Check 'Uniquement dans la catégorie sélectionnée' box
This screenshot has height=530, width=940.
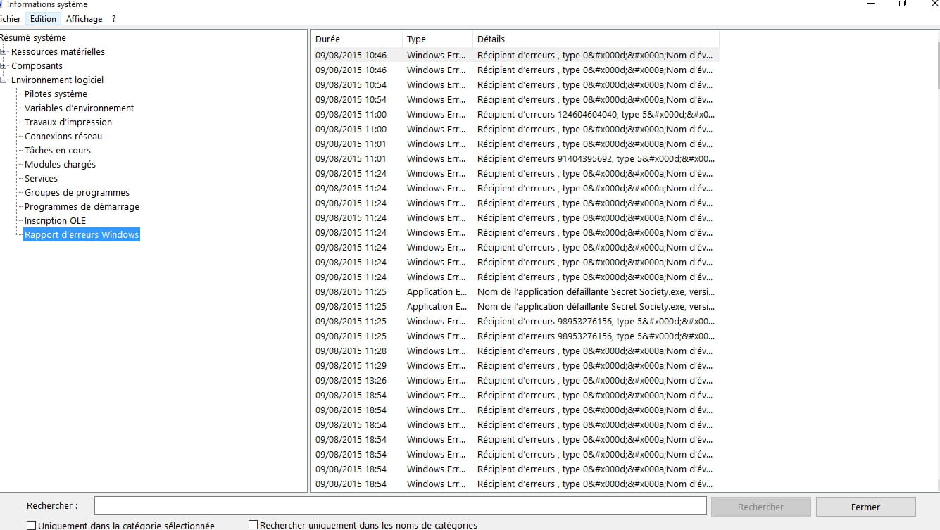[32, 525]
